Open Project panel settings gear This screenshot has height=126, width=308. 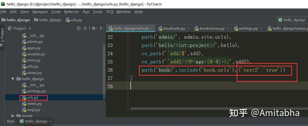click(x=94, y=29)
